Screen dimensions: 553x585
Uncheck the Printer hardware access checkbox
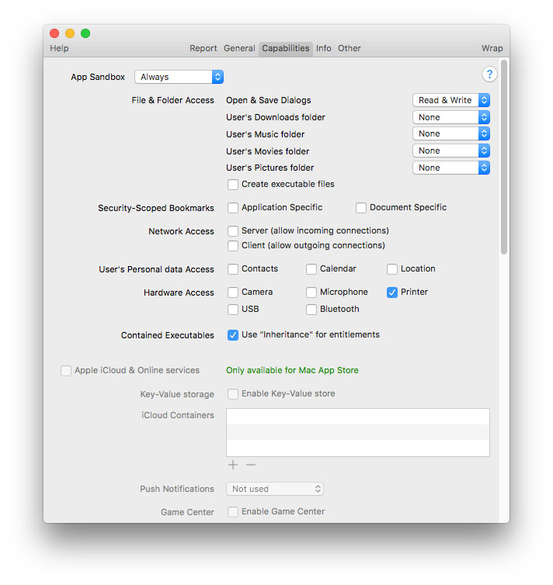392,292
